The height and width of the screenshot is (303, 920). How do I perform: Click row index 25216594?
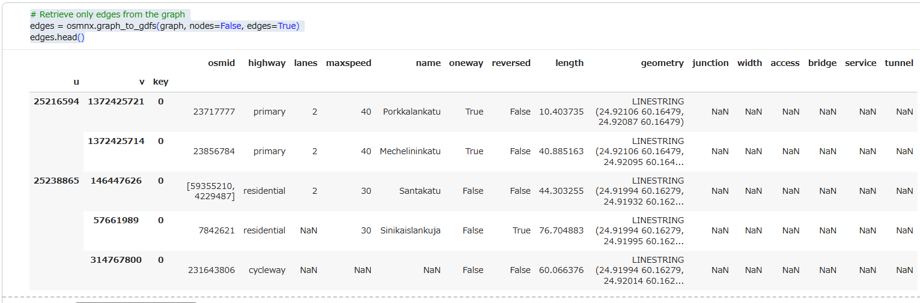click(x=56, y=101)
